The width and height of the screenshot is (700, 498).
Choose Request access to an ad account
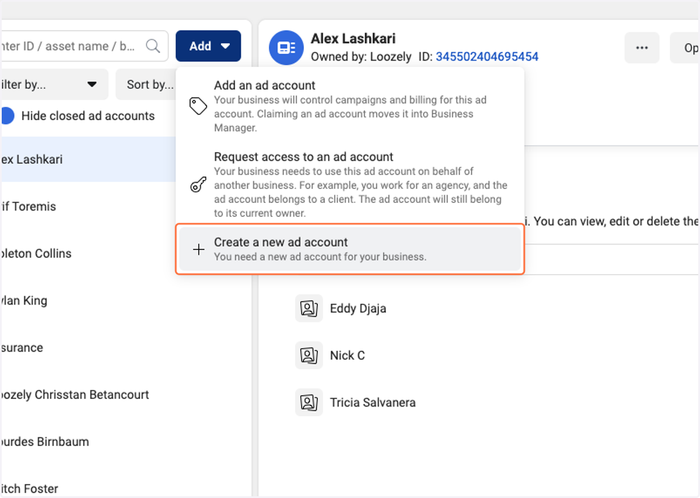[x=350, y=185]
